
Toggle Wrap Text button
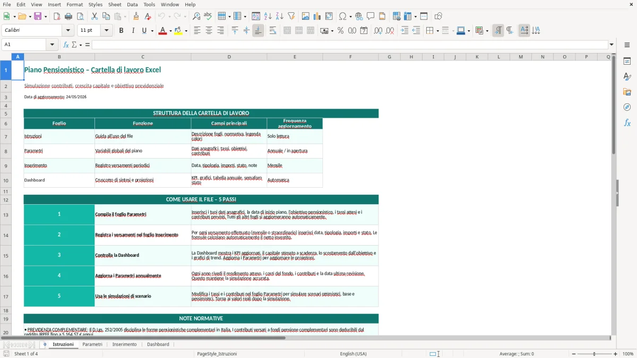click(x=273, y=31)
